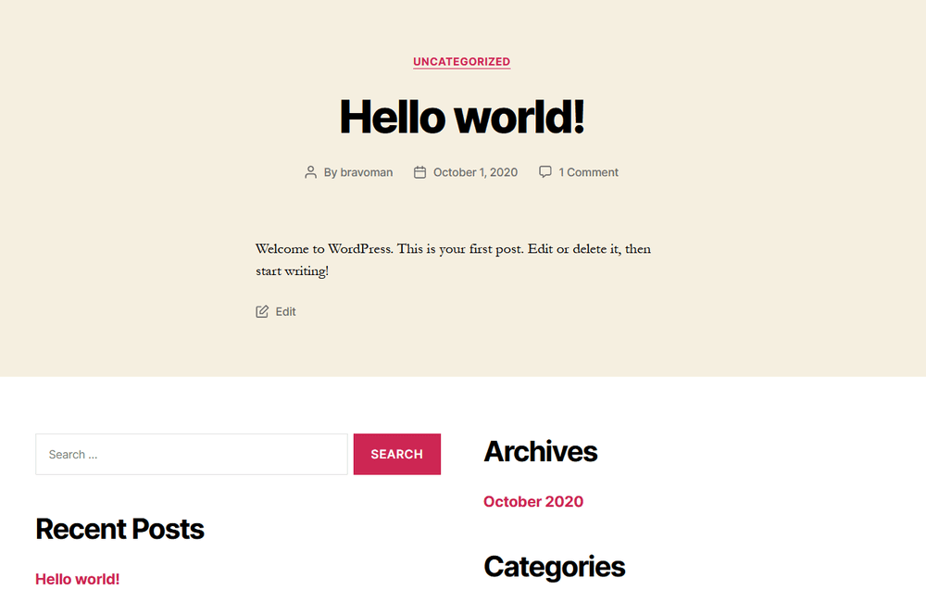Click the Categories widget heading
This screenshot has width=926, height=590.
pyautogui.click(x=554, y=567)
